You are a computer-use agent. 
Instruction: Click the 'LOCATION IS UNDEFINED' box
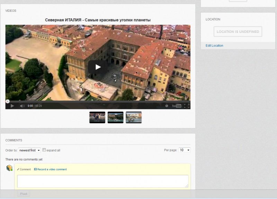(238, 31)
